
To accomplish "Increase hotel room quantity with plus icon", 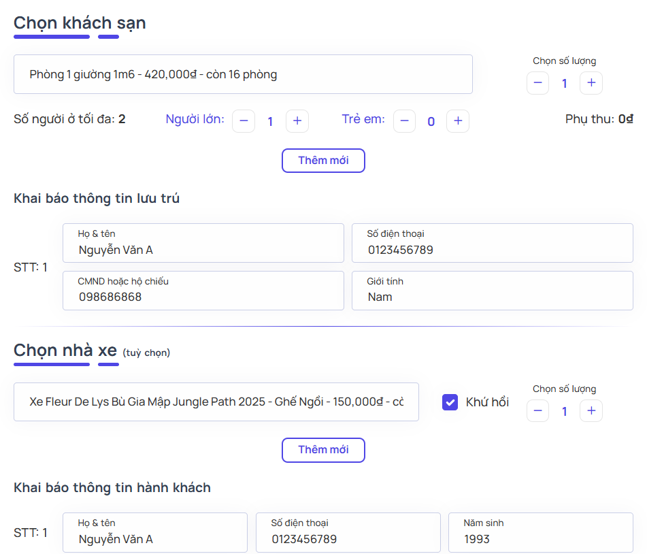I will coord(591,83).
